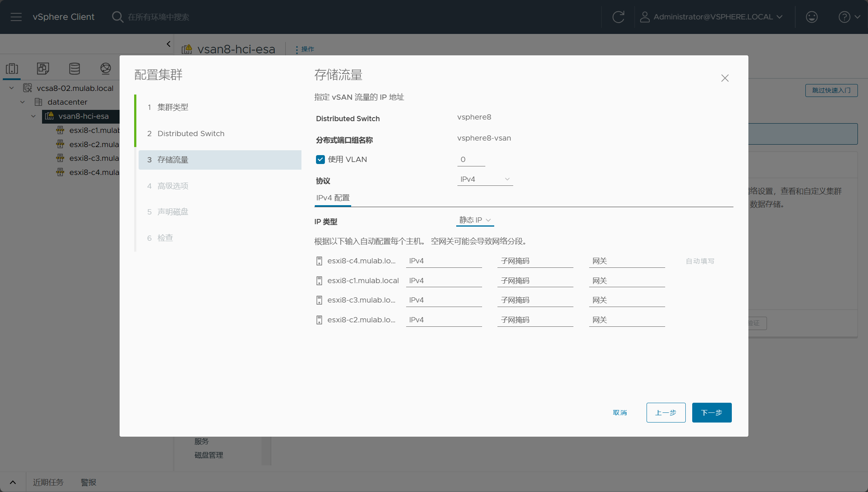Click 服务 in background menu
The height and width of the screenshot is (492, 868).
pyautogui.click(x=202, y=441)
